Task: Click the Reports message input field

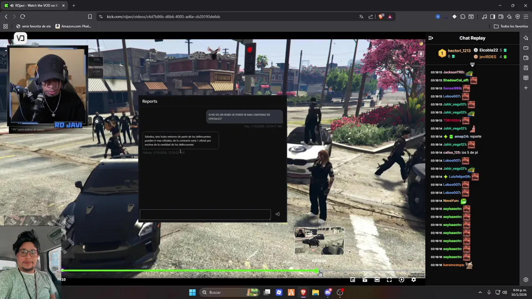Action: tap(205, 214)
